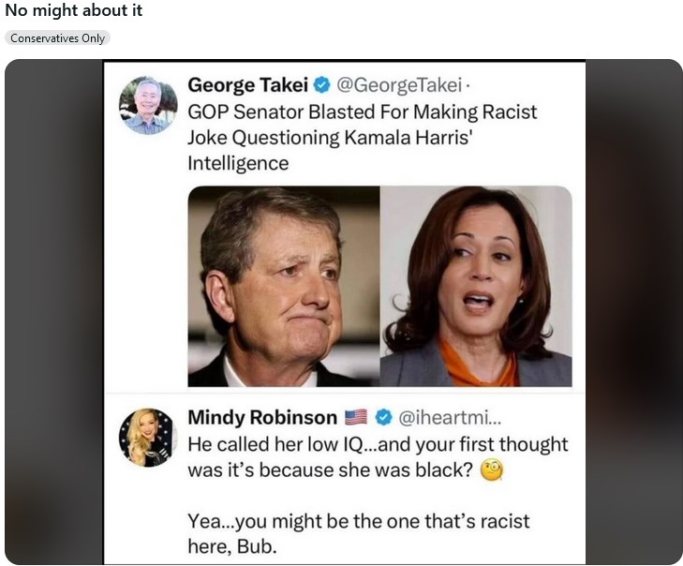Click the monocle face emoji in the reply
Image resolution: width=683 pixels, height=566 pixels.
pyautogui.click(x=490, y=470)
